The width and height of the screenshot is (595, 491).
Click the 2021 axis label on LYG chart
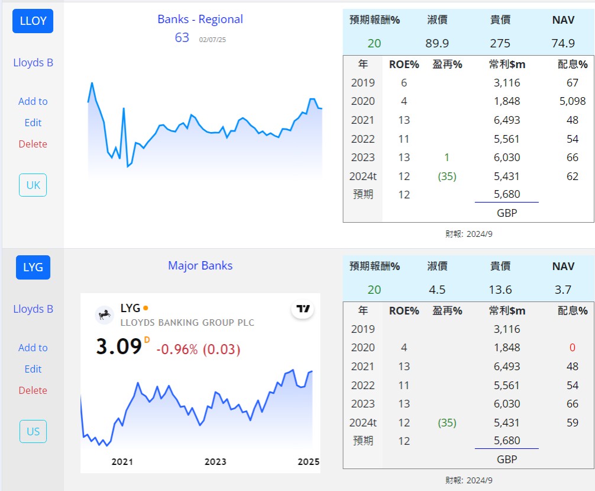pos(122,462)
